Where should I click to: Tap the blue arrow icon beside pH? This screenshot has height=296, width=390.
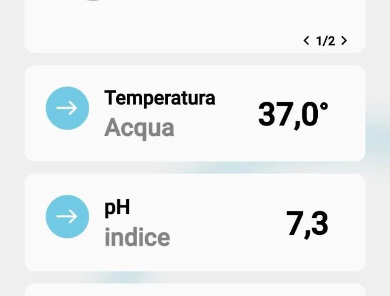click(68, 217)
